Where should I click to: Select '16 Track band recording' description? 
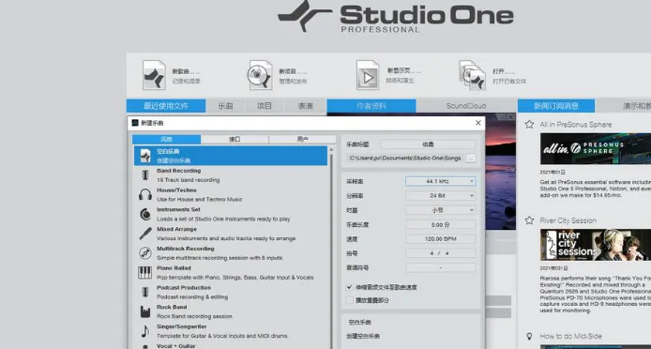[188, 180]
